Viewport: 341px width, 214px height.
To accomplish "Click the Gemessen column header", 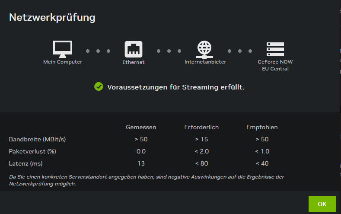I will click(x=141, y=127).
